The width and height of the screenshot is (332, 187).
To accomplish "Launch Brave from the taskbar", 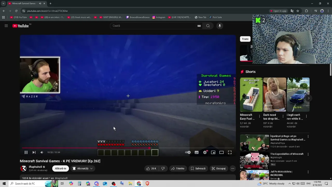I will coord(147,184).
